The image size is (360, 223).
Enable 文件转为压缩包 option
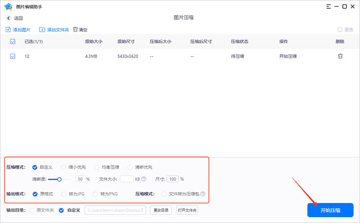pyautogui.click(x=164, y=194)
